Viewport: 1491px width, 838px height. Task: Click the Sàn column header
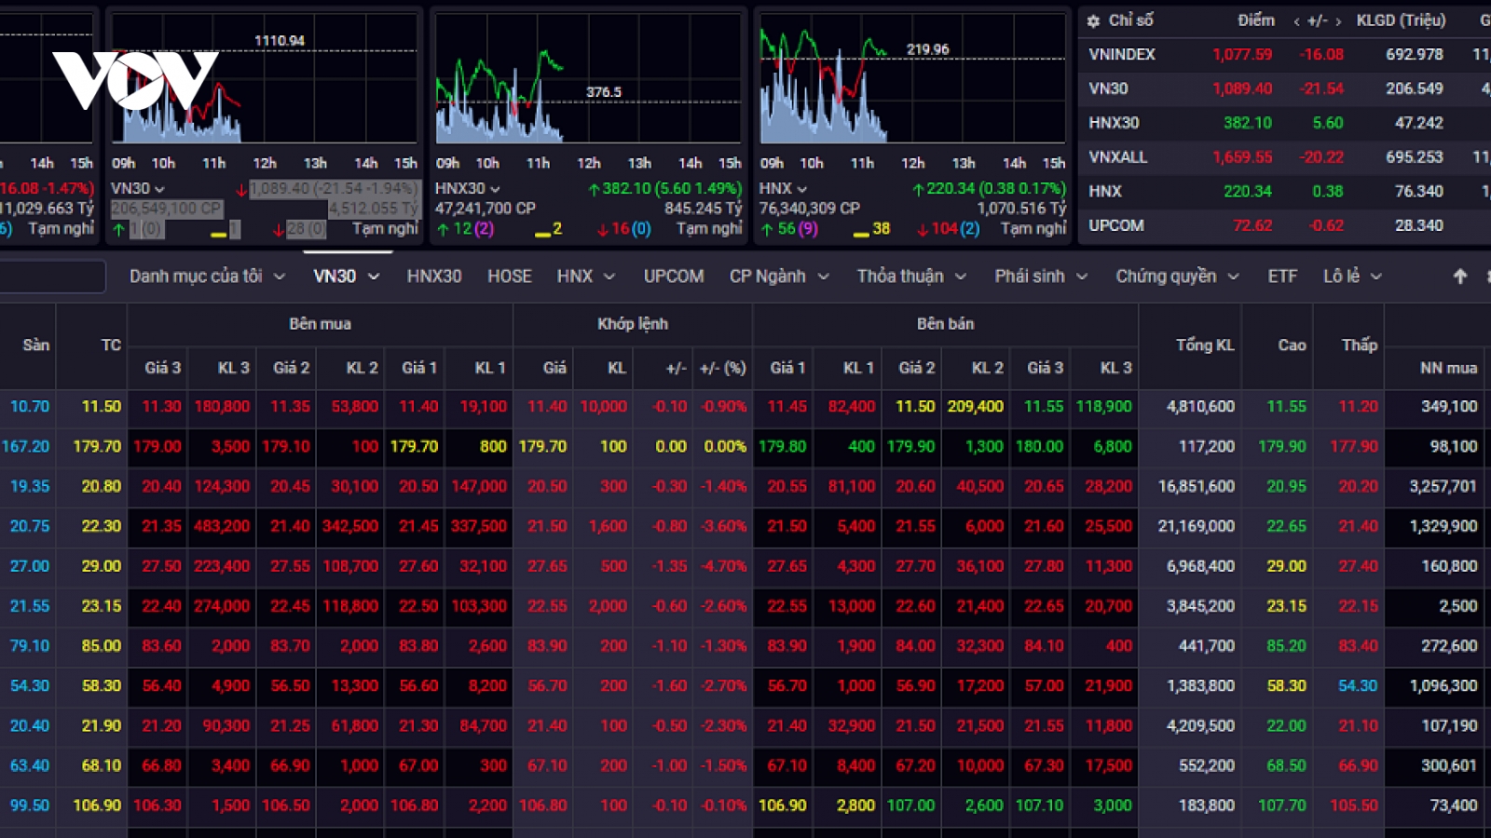tap(36, 345)
